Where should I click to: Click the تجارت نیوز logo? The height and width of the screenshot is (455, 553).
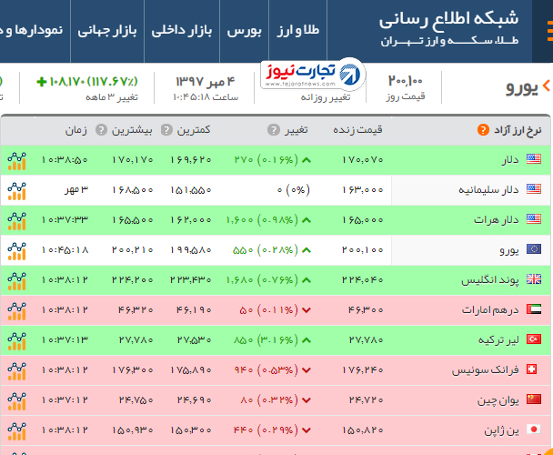click(x=313, y=74)
